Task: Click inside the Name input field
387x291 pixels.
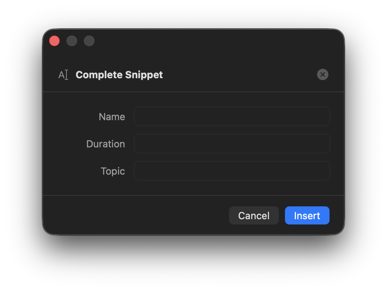Action: point(232,116)
